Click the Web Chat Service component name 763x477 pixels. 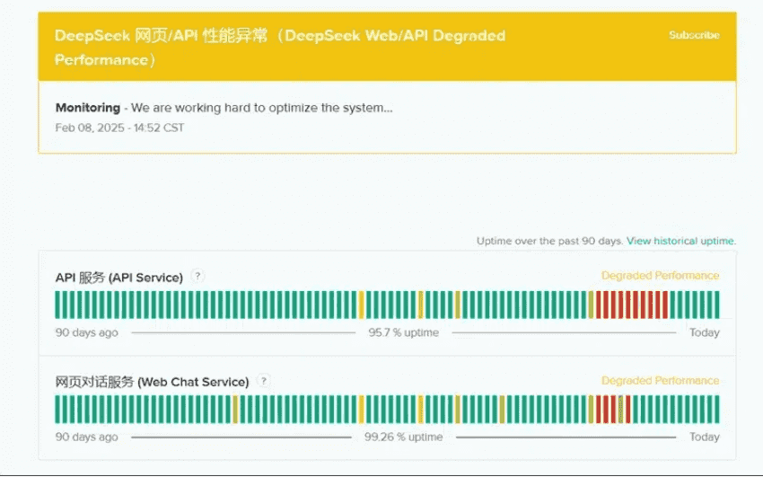click(152, 382)
